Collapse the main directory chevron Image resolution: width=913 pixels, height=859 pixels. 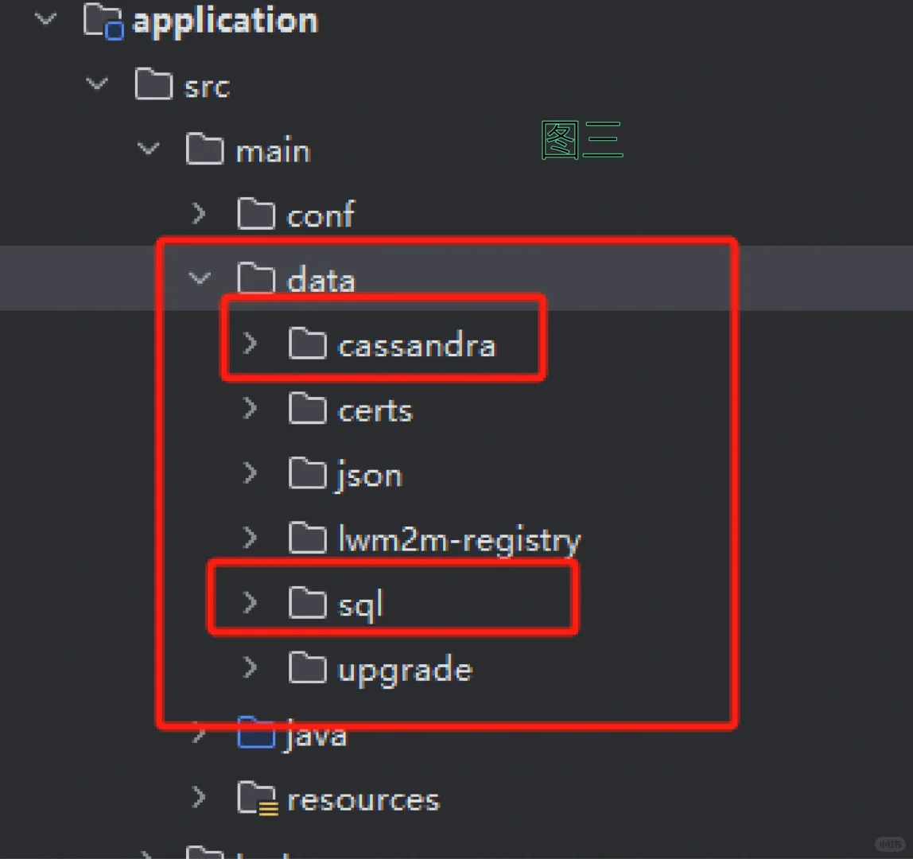(x=148, y=149)
